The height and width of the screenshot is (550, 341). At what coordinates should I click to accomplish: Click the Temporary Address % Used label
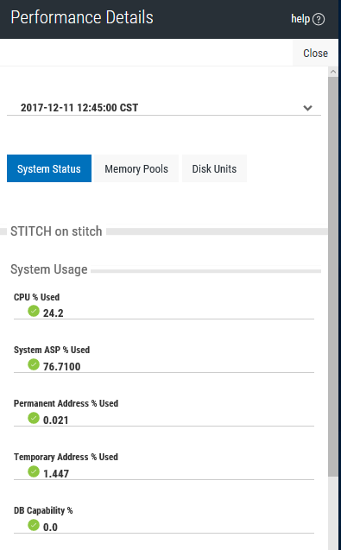pyautogui.click(x=66, y=457)
